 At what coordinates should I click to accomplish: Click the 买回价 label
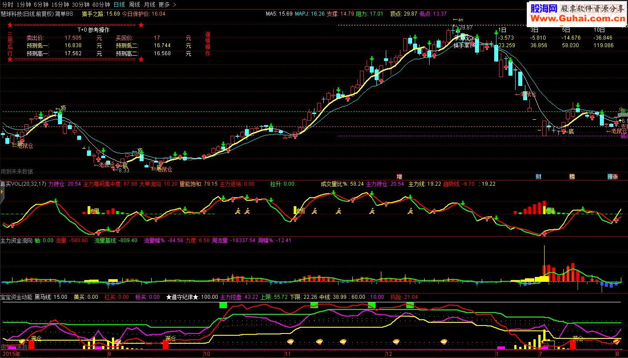tap(124, 38)
